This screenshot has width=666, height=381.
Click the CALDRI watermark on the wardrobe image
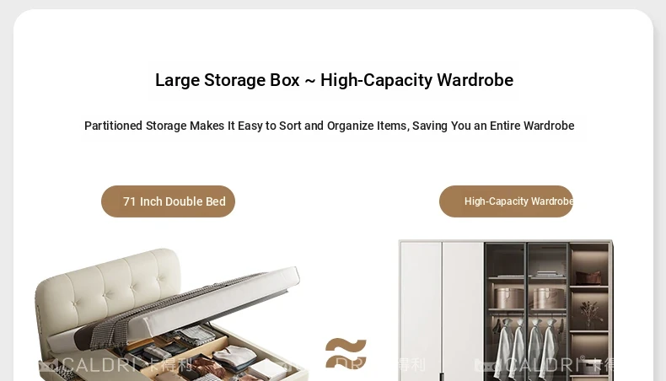(544, 365)
